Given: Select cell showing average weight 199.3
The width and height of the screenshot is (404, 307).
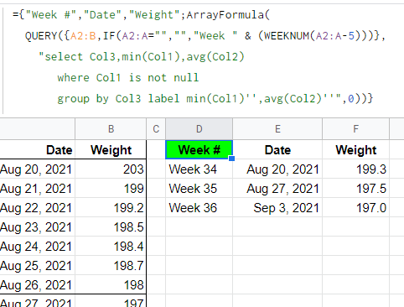Looking at the screenshot, I should [355, 169].
